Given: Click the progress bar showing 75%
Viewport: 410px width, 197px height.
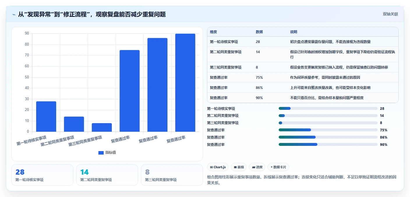Looking at the screenshot, I should (x=328, y=130).
